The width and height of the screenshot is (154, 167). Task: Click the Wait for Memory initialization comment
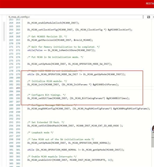(63, 47)
